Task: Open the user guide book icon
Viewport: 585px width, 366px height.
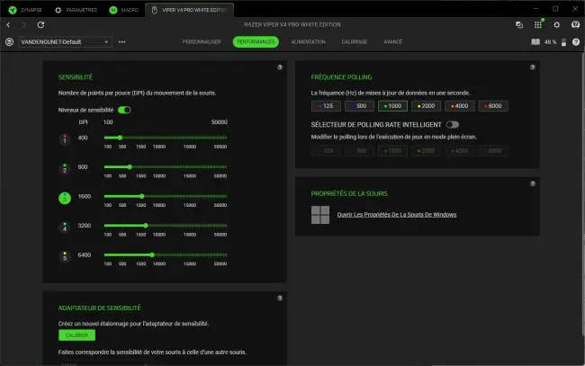Action: [x=535, y=41]
